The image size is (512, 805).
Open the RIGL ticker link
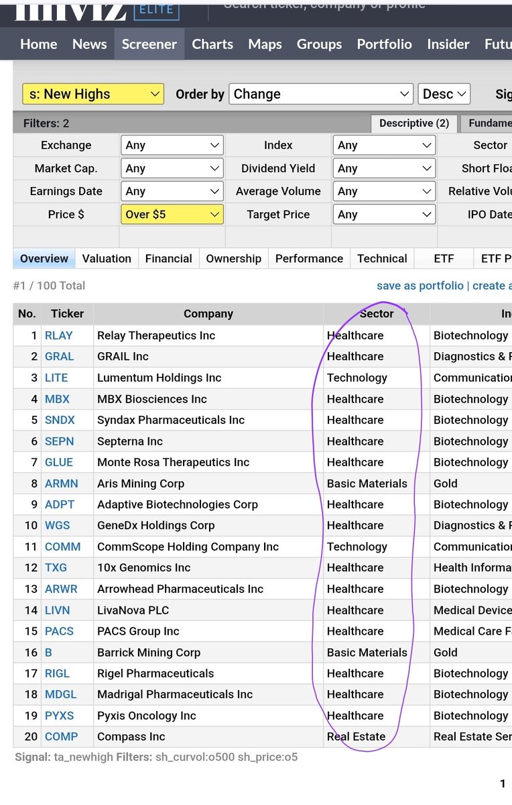(58, 674)
